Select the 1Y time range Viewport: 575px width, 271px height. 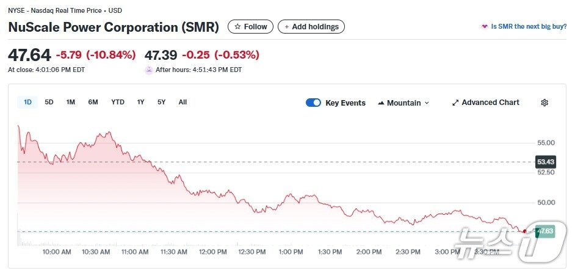(141, 102)
